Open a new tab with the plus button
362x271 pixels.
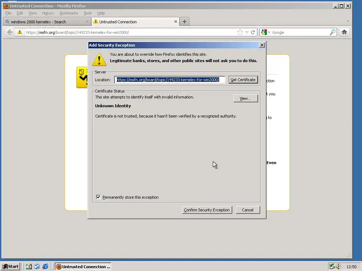click(x=184, y=22)
